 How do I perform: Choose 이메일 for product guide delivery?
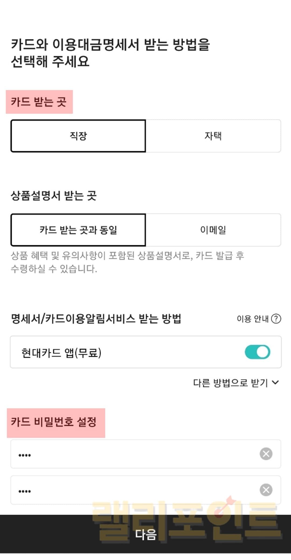213,230
